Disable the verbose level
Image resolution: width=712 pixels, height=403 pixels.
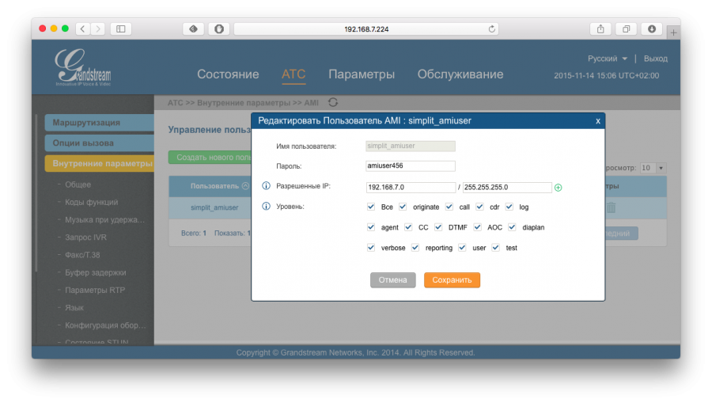coord(371,248)
